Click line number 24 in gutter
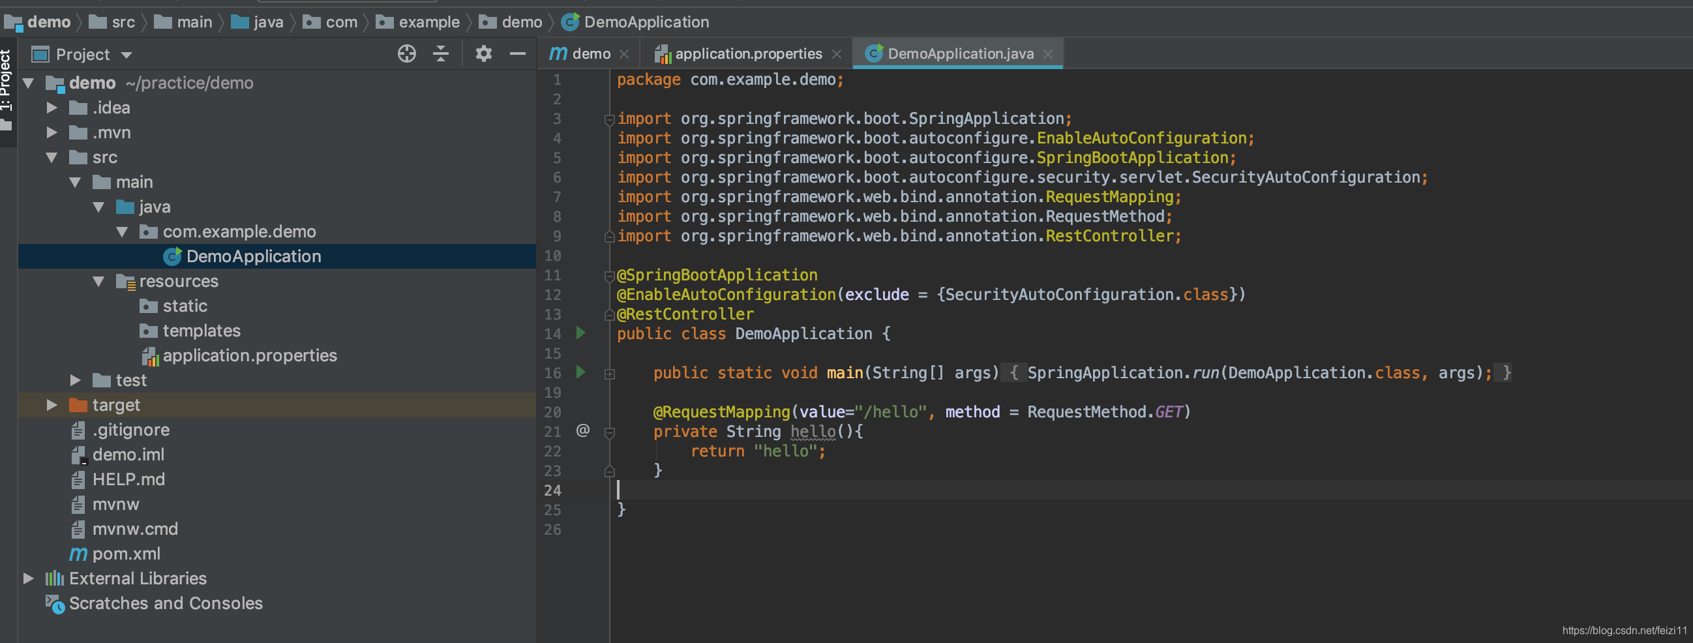Image resolution: width=1693 pixels, height=643 pixels. (x=552, y=490)
